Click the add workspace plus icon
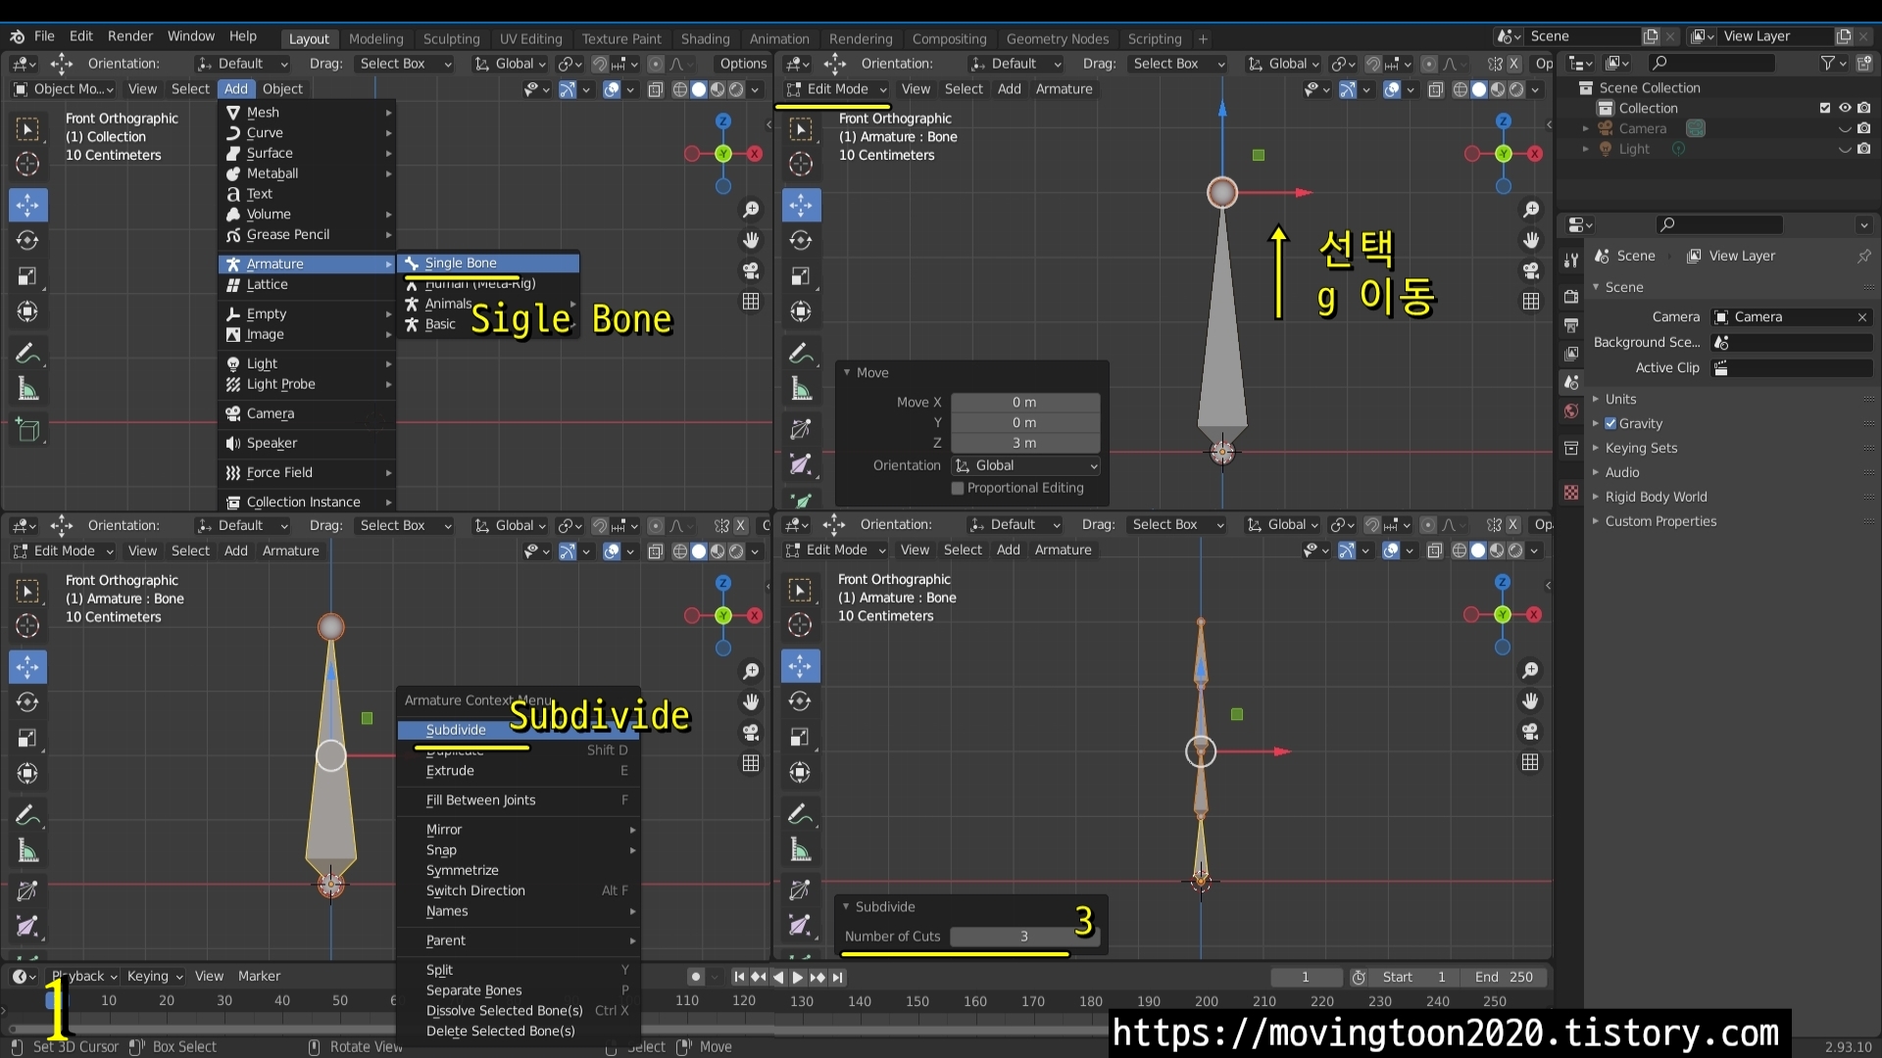Screen dimensions: 1882x1058 pyautogui.click(x=1203, y=39)
